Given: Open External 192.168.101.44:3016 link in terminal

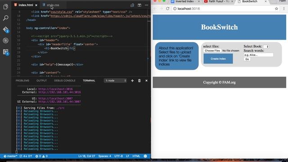Looking at the screenshot, I should pyautogui.click(x=59, y=92).
